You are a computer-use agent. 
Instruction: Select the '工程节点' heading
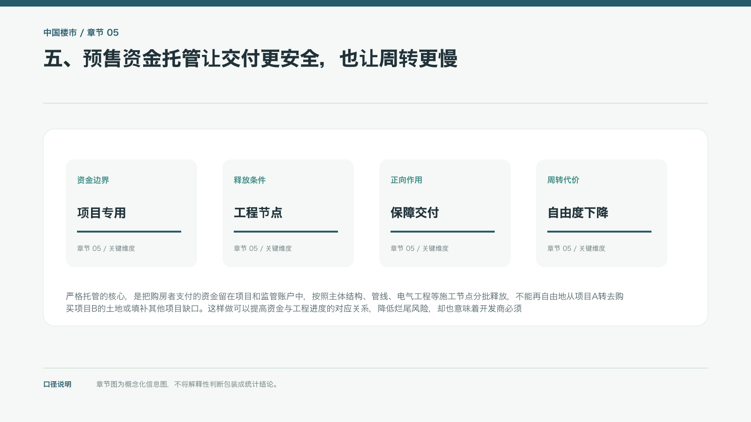click(258, 213)
